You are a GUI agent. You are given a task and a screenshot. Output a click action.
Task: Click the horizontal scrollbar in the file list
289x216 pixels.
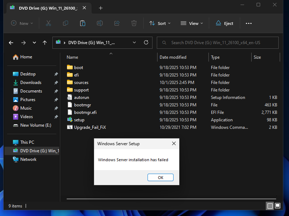tap(171, 199)
